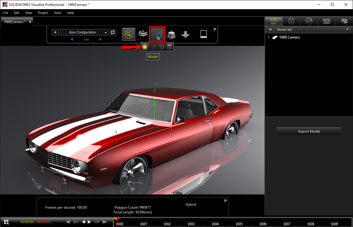353x227 pixels.
Task: Add a new configuration with plus button
Action: point(55,32)
